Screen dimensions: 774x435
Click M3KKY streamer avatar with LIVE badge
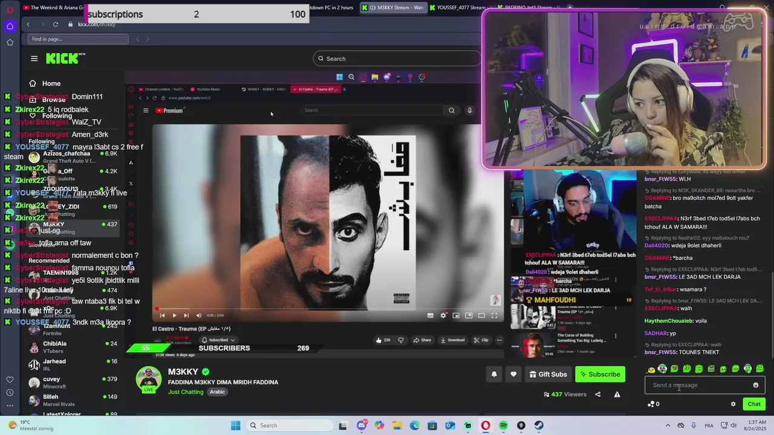point(148,380)
